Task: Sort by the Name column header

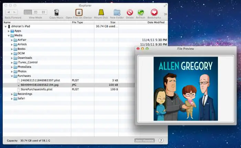Action: [7, 22]
